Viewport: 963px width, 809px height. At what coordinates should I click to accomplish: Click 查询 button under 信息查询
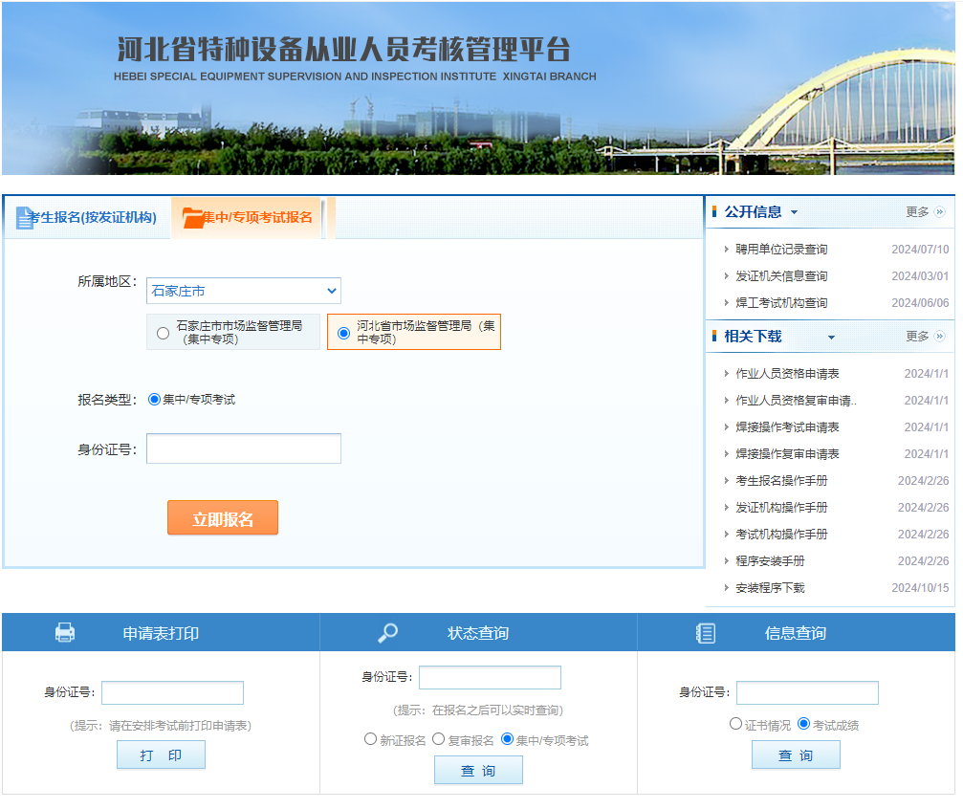[796, 754]
